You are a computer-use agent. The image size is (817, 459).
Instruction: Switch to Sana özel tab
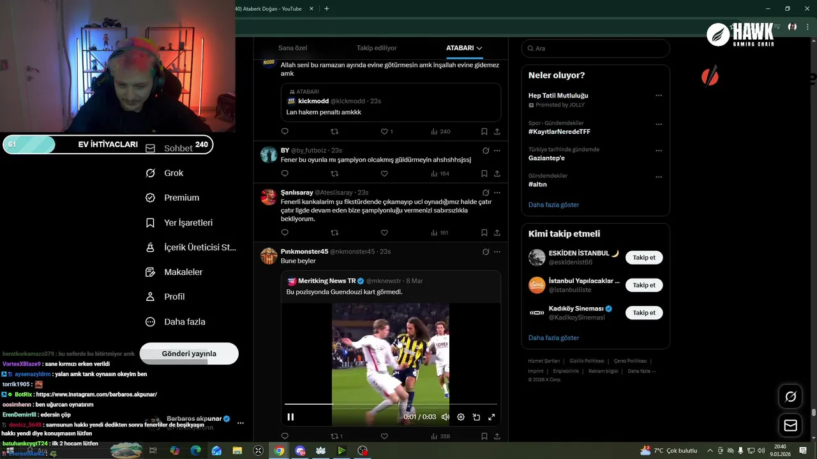pos(292,48)
